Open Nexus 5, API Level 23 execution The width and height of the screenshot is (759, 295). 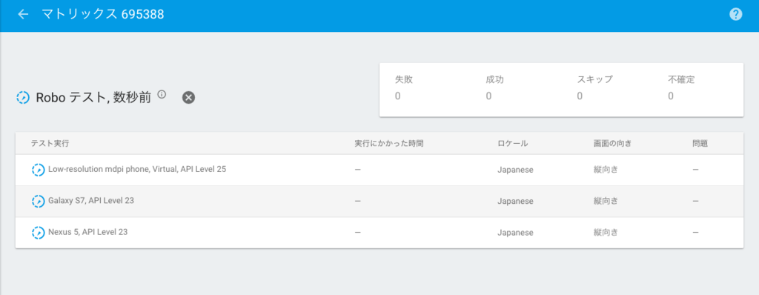(x=87, y=232)
